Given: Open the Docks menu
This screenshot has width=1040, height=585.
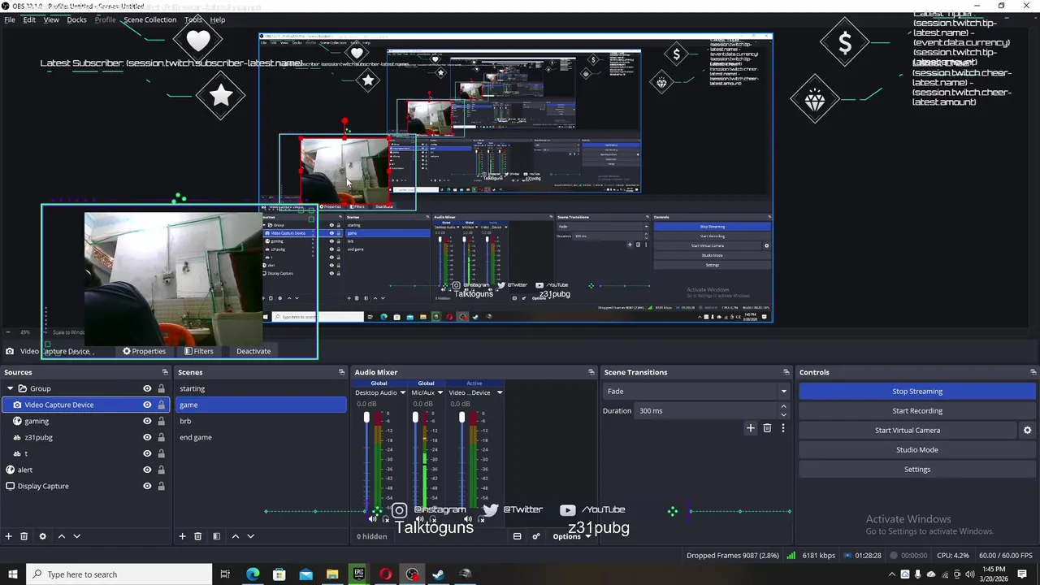Looking at the screenshot, I should pyautogui.click(x=76, y=19).
